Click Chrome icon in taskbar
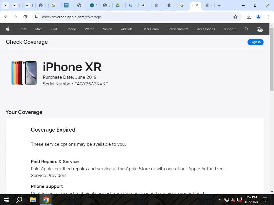 pos(46,200)
